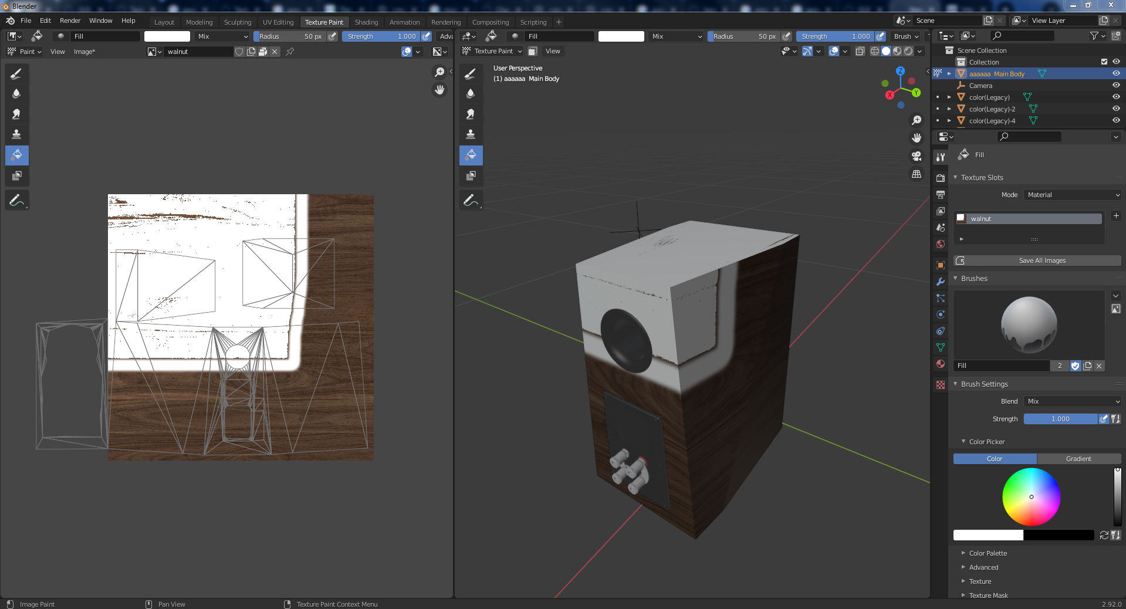Viewport: 1126px width, 609px height.
Task: Open the File menu
Action: 26,21
